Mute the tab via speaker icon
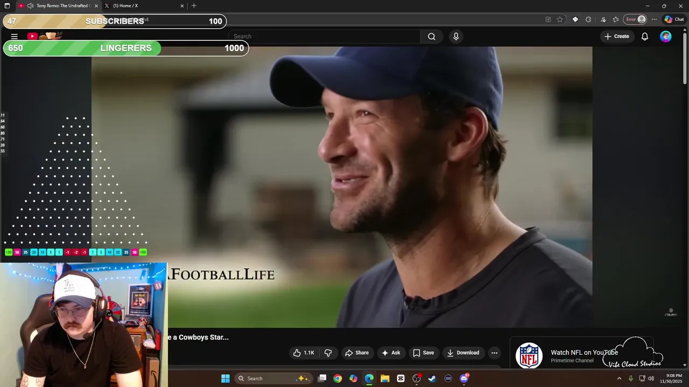The height and width of the screenshot is (387, 689). [x=30, y=6]
